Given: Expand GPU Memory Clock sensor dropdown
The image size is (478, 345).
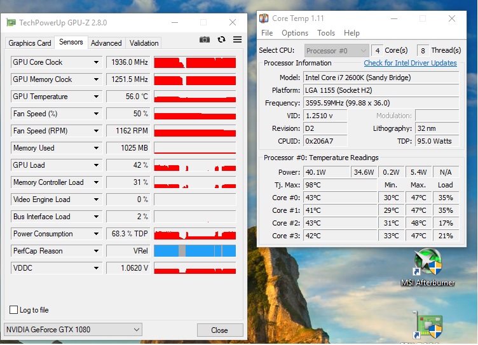Looking at the screenshot, I should [96, 79].
